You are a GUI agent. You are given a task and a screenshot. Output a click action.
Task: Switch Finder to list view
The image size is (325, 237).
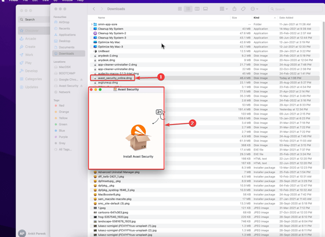pyautogui.click(x=188, y=9)
